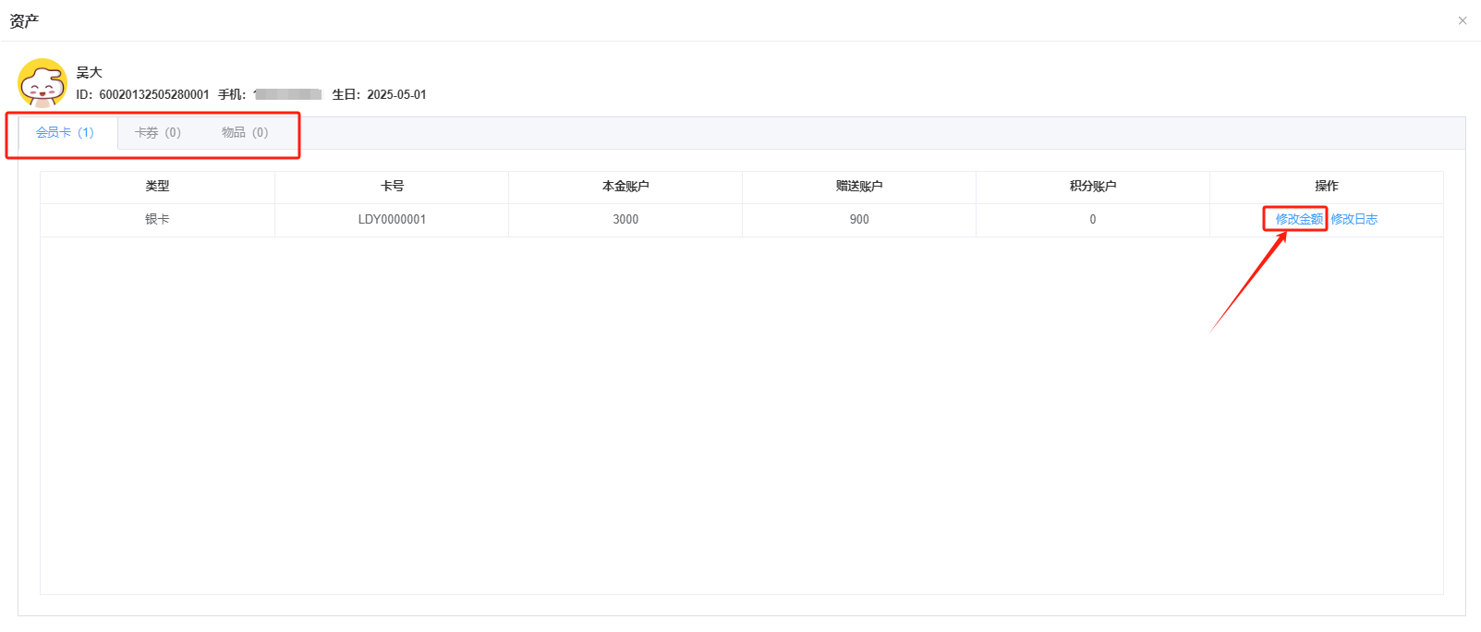This screenshot has width=1481, height=632.
Task: Select the 物品 (0) tab
Action: (x=245, y=133)
